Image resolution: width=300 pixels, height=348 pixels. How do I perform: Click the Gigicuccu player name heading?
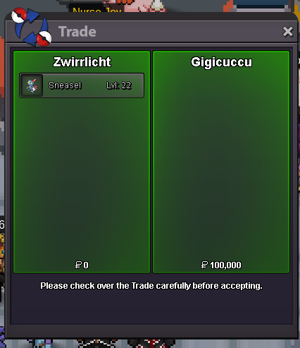point(221,62)
